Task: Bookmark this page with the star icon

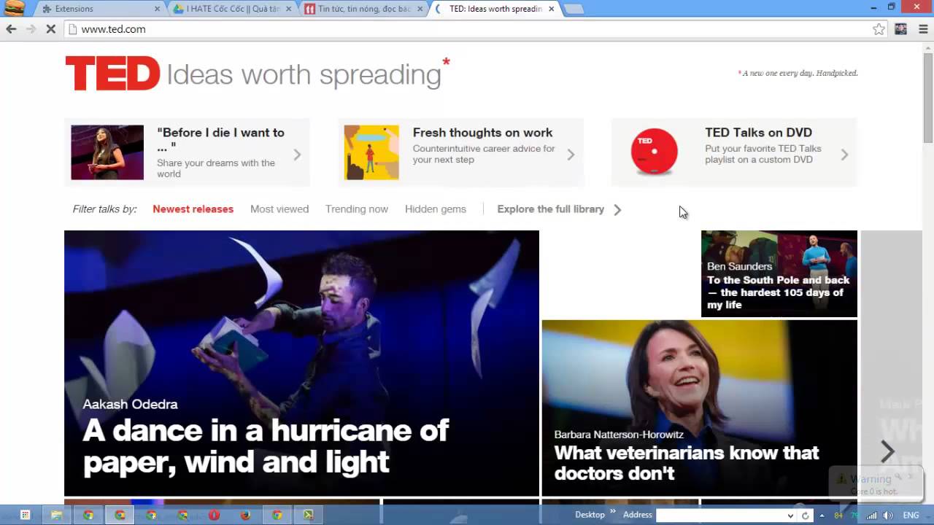Action: 879,29
